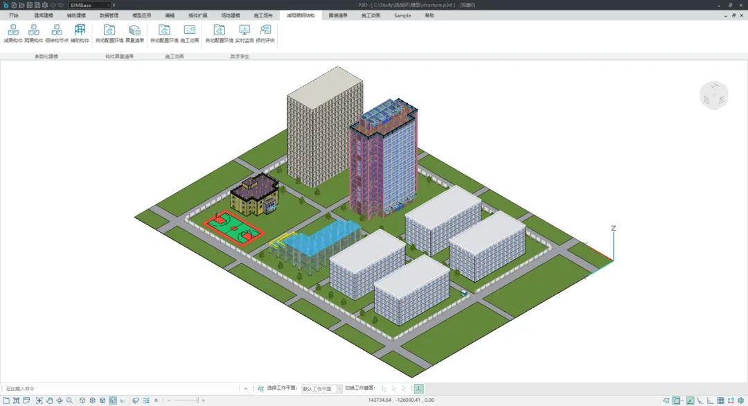Click the 算量清单 icon
The image size is (748, 406).
pos(134,30)
